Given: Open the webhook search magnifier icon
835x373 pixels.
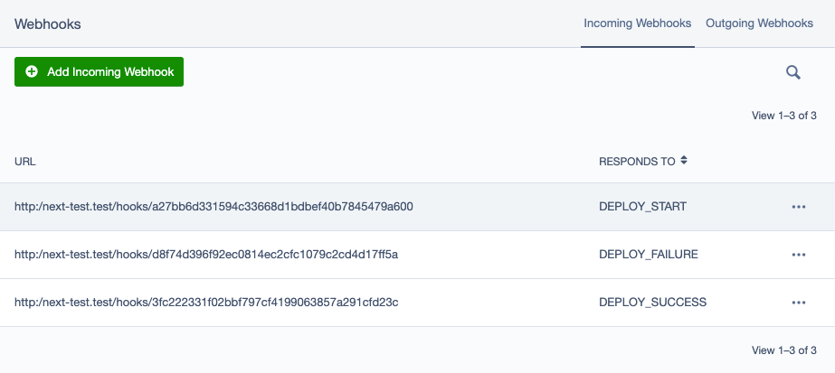Looking at the screenshot, I should pyautogui.click(x=792, y=72).
